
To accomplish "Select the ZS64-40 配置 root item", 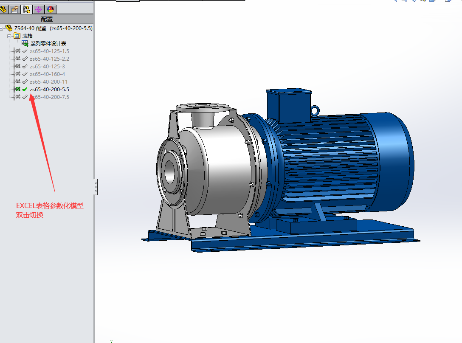I will pos(53,28).
